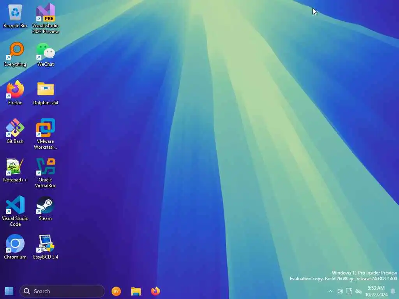
Task: Open the network status tray icon
Action: 349,291
